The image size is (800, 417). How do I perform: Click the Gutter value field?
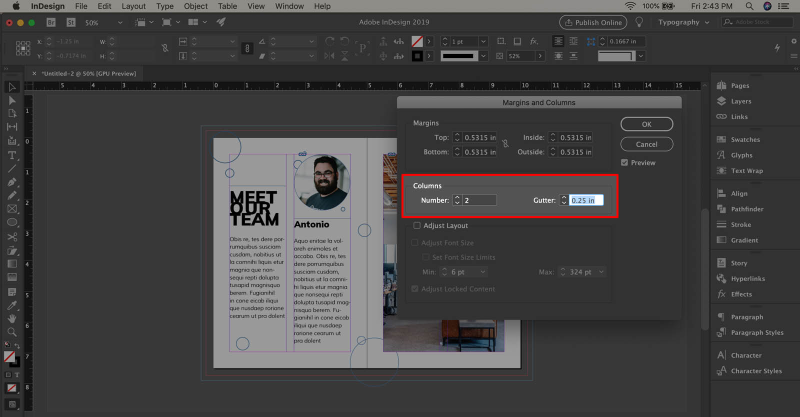coord(585,200)
